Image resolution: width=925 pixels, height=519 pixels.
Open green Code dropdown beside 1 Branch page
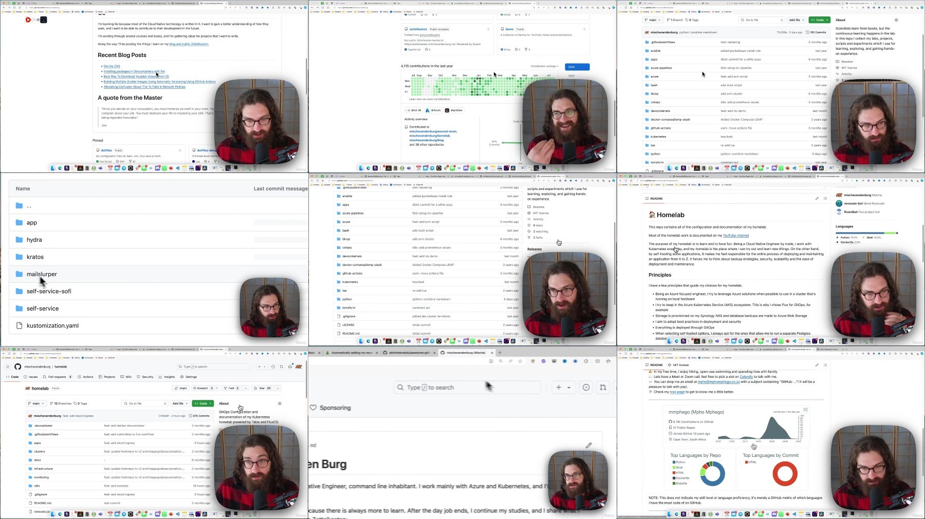(820, 20)
